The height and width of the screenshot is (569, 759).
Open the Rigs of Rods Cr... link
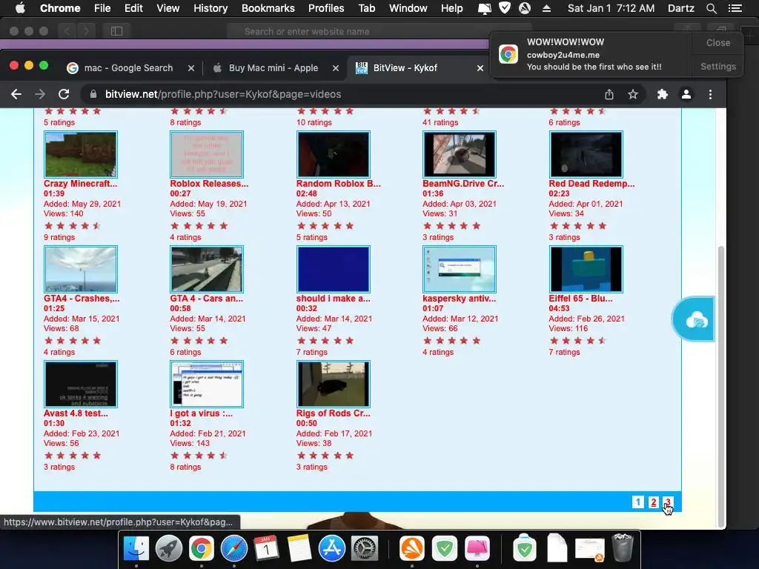coord(333,413)
